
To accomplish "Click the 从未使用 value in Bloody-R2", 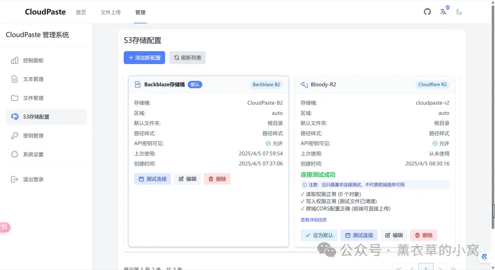I will click(439, 153).
